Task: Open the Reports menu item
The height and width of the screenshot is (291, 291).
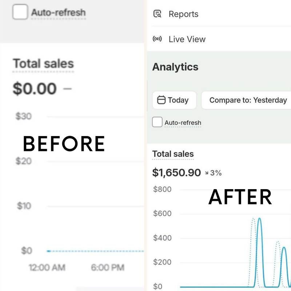Action: click(183, 14)
